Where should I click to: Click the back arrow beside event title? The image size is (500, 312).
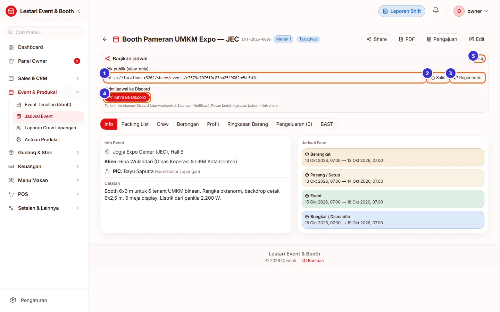click(x=105, y=39)
